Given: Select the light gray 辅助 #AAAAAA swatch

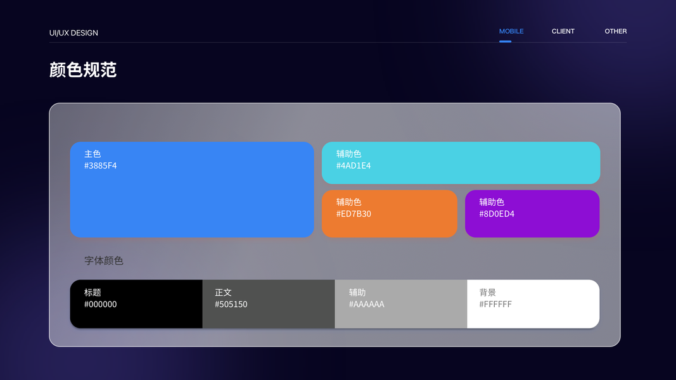Looking at the screenshot, I should coord(401,304).
